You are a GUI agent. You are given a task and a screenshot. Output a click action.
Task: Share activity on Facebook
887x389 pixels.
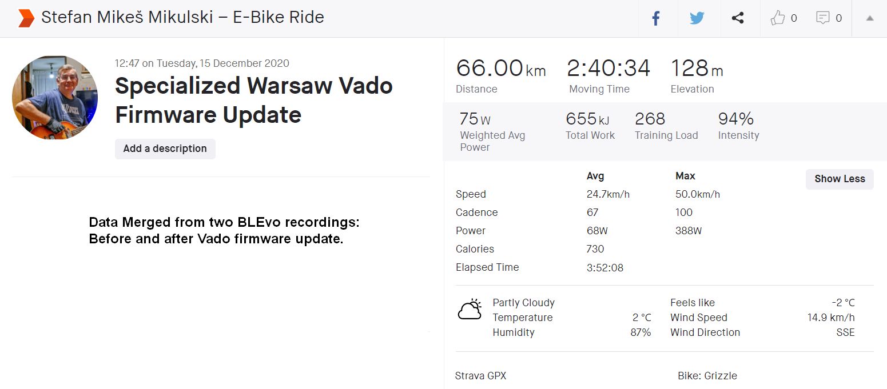pyautogui.click(x=656, y=18)
